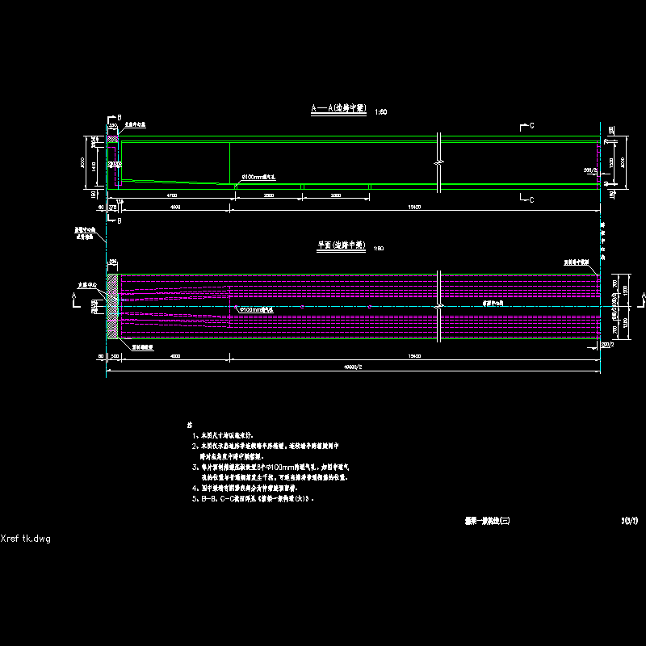Click break-line symbol in plan view
The height and width of the screenshot is (646, 646).
pyautogui.click(x=438, y=306)
